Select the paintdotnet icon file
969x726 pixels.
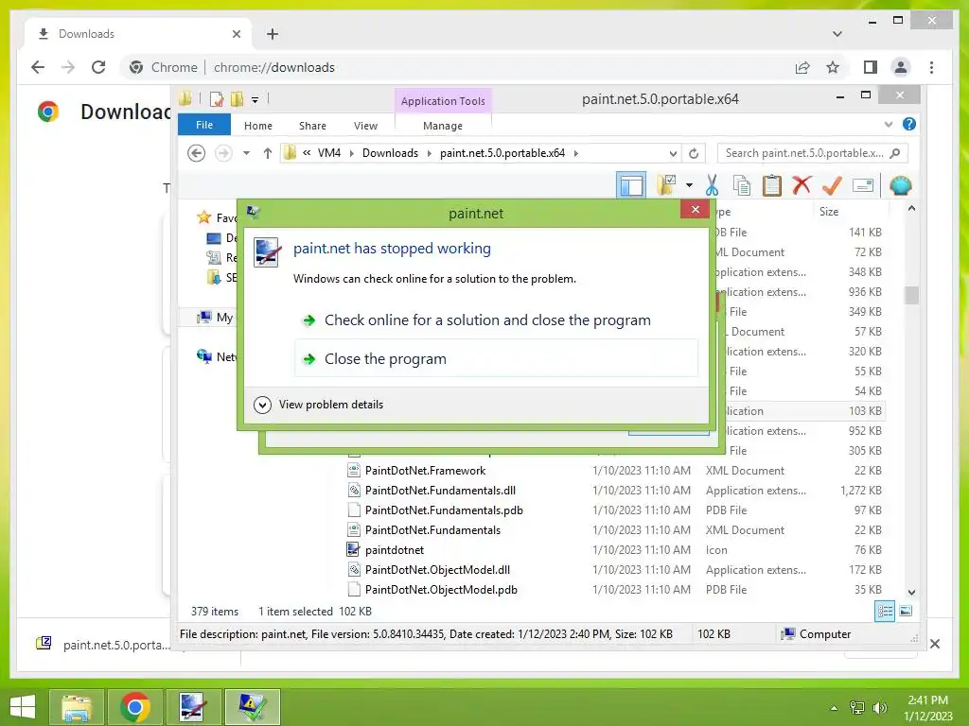[x=395, y=549]
